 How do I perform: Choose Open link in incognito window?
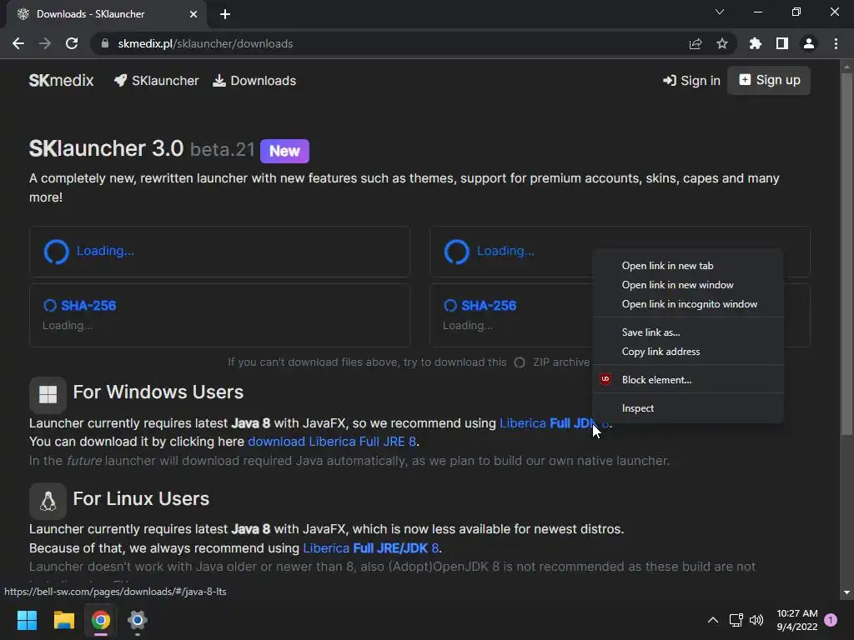point(688,304)
